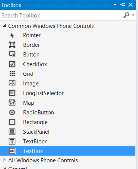The width and height of the screenshot is (138, 169).
Task: Choose the Map control icon
Action: [12, 103]
